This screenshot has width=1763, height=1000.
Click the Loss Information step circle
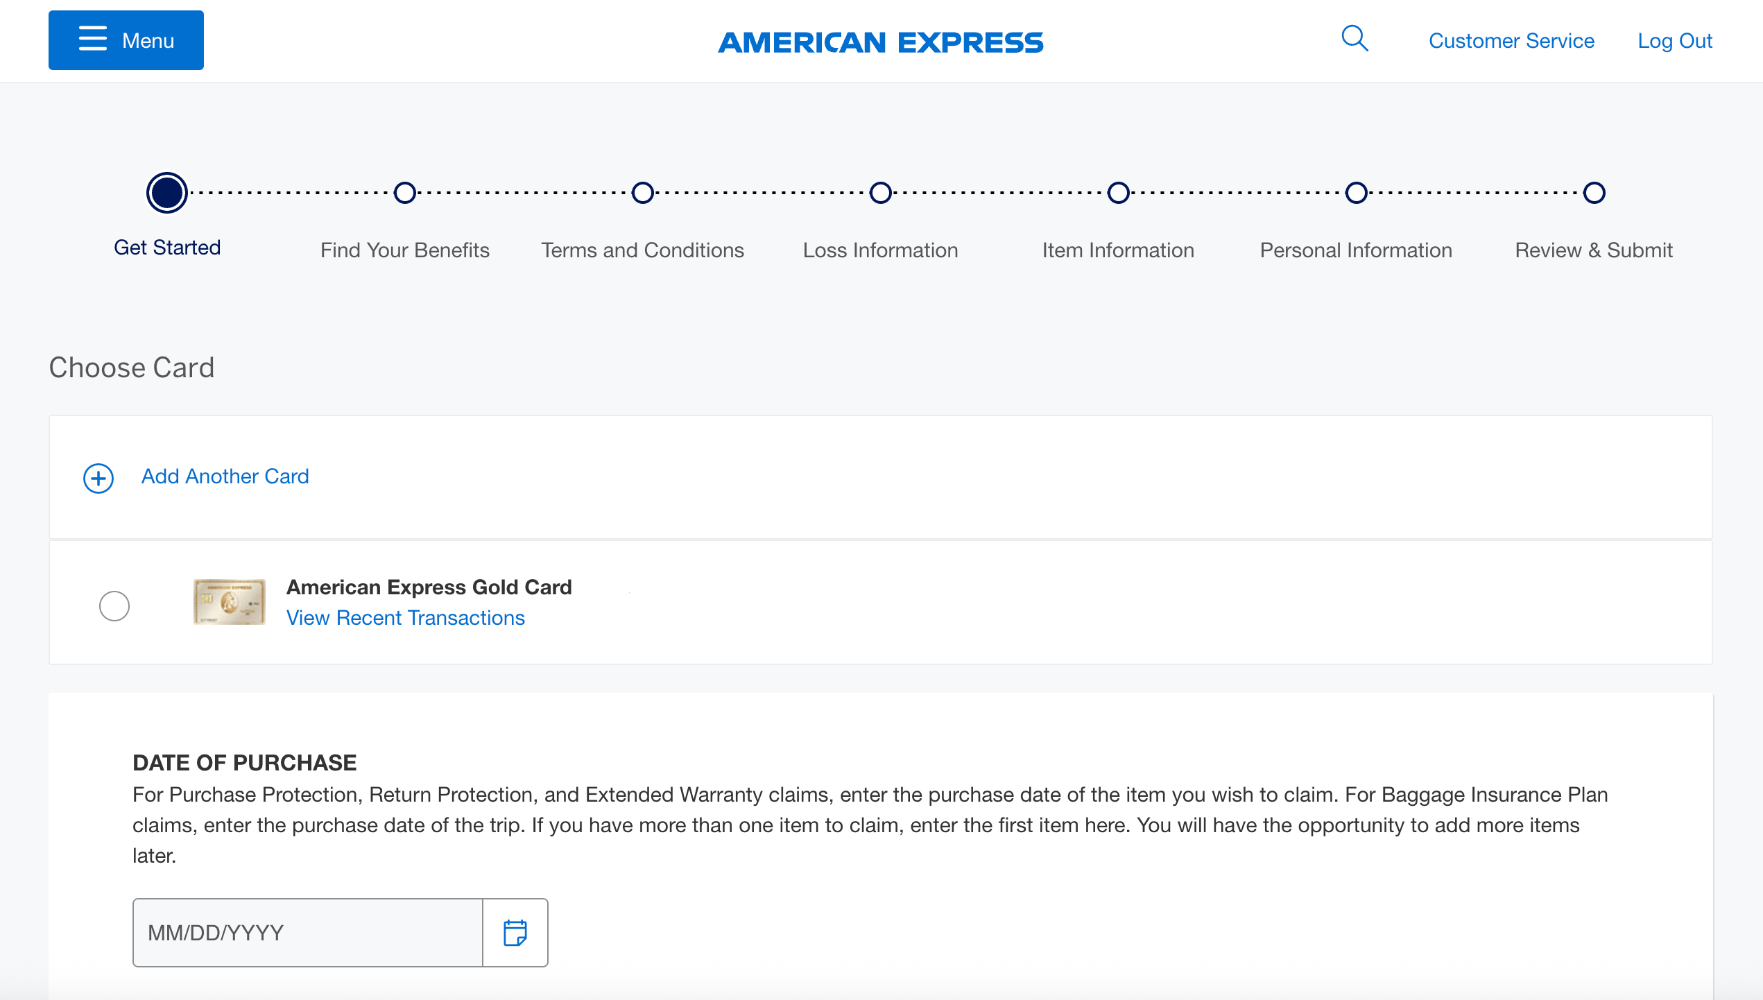881,193
